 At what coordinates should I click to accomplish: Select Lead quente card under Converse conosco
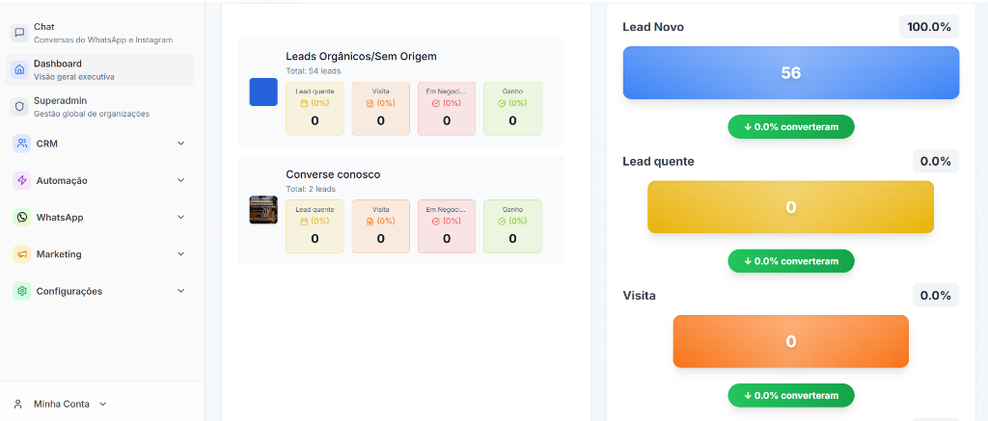click(x=315, y=226)
